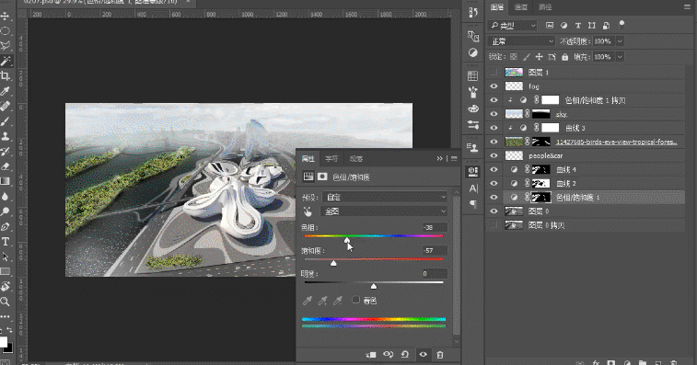Open the 全图 channel range dropdown
Screen dimensions: 697x365
[x=385, y=211]
